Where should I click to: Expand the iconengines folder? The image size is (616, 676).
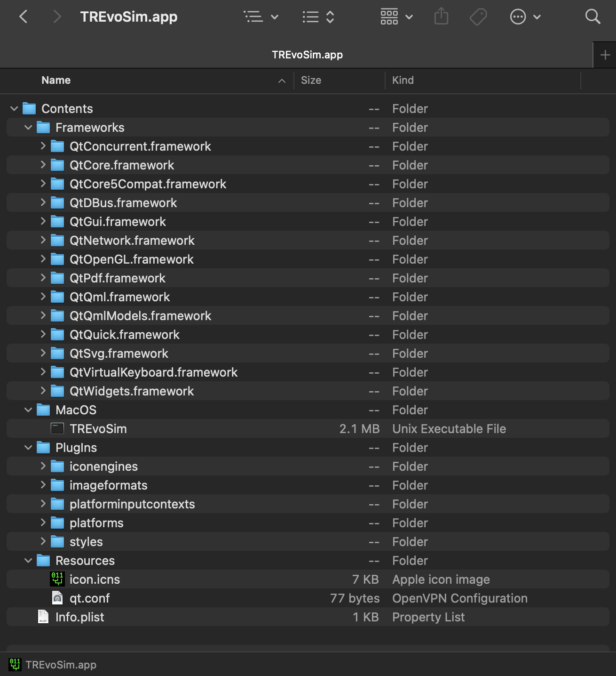pyautogui.click(x=43, y=466)
